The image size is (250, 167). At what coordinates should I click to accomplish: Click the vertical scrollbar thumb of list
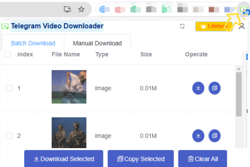[x=239, y=94]
